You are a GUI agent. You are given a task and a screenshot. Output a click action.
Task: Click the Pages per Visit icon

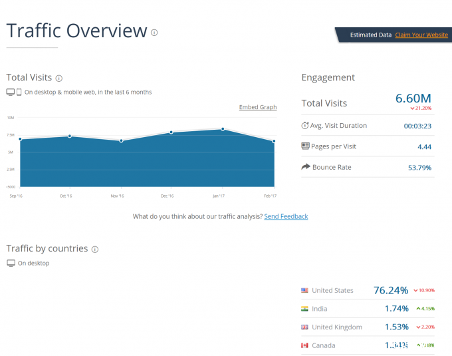coord(305,146)
